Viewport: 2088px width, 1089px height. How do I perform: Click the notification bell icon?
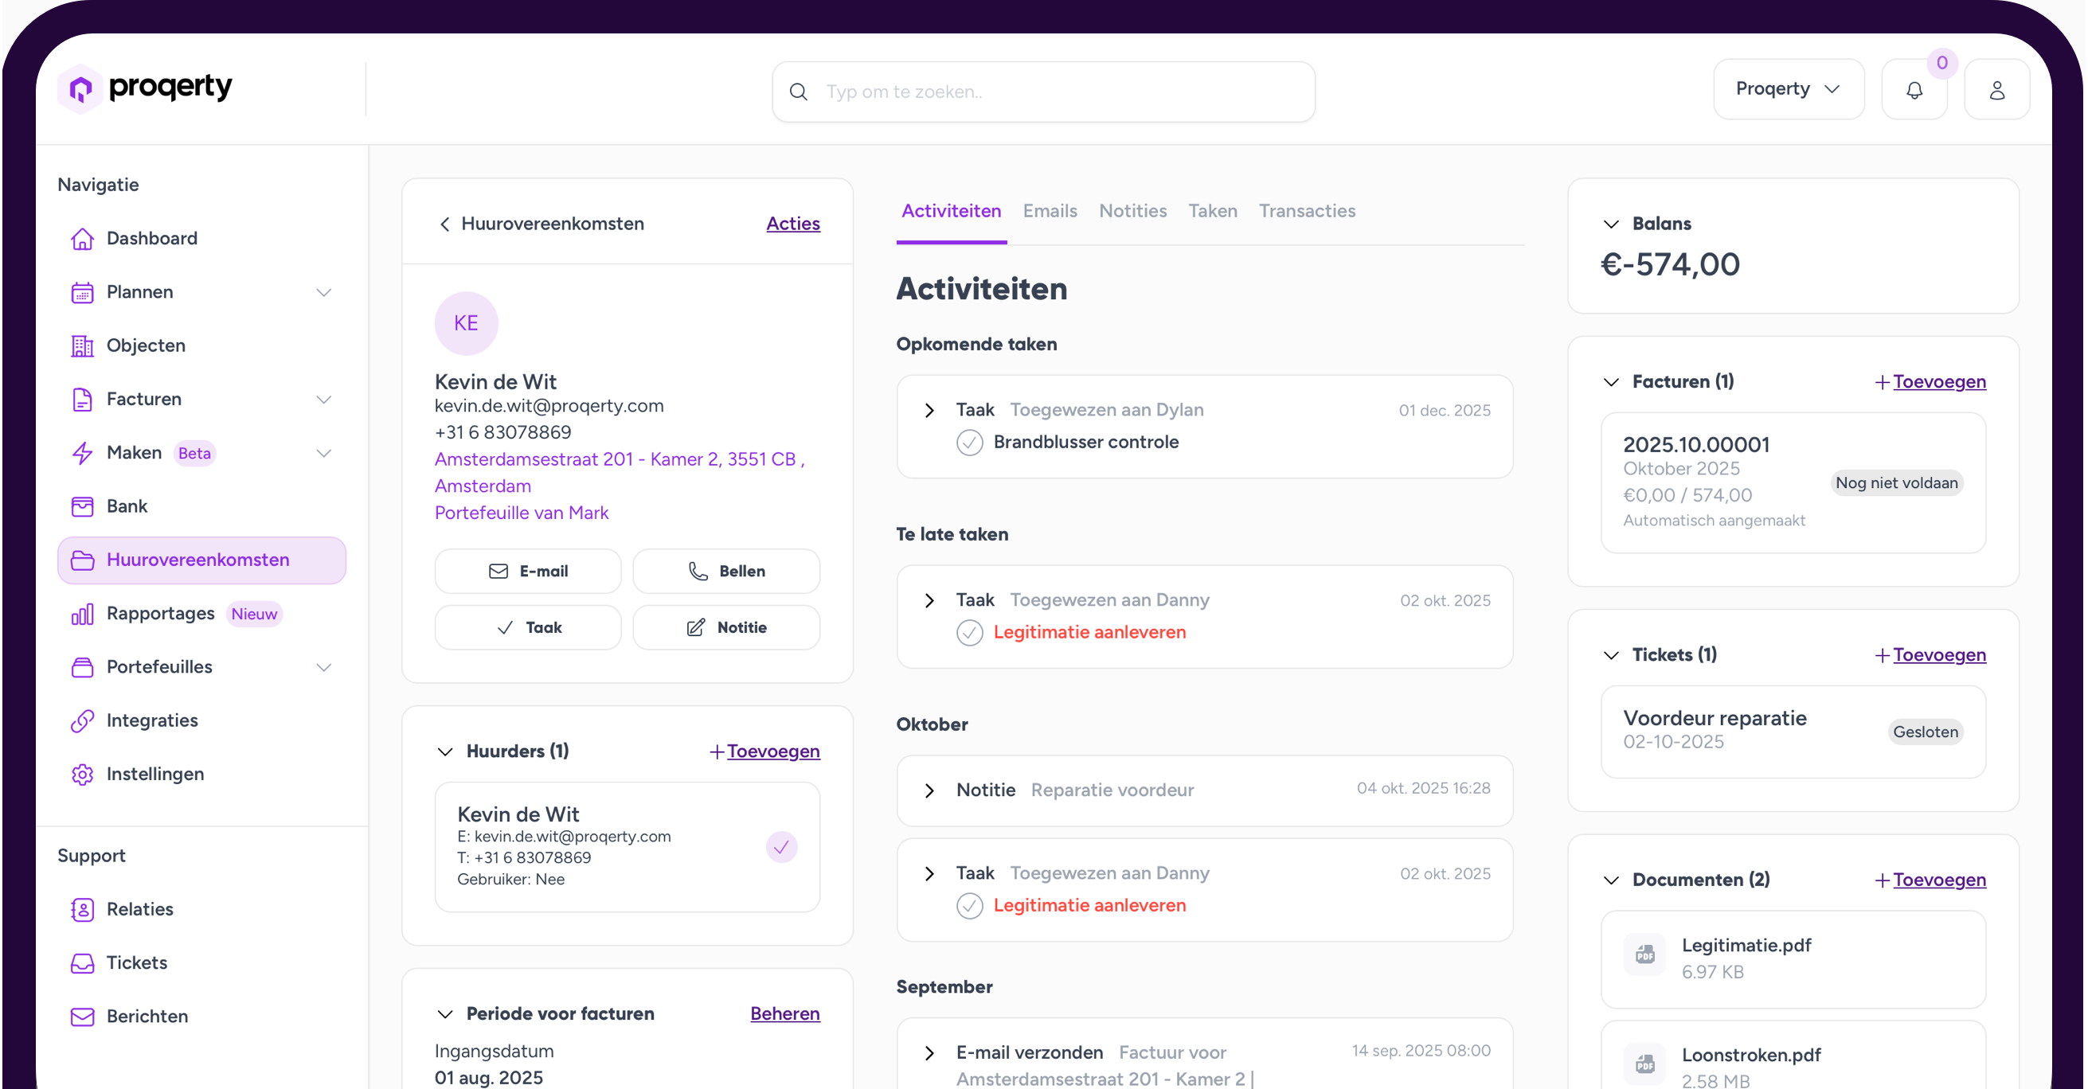point(1914,90)
